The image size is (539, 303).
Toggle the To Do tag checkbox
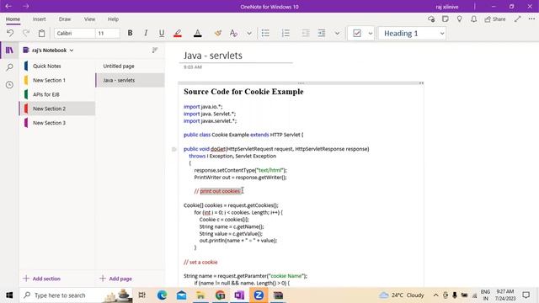pos(357,34)
